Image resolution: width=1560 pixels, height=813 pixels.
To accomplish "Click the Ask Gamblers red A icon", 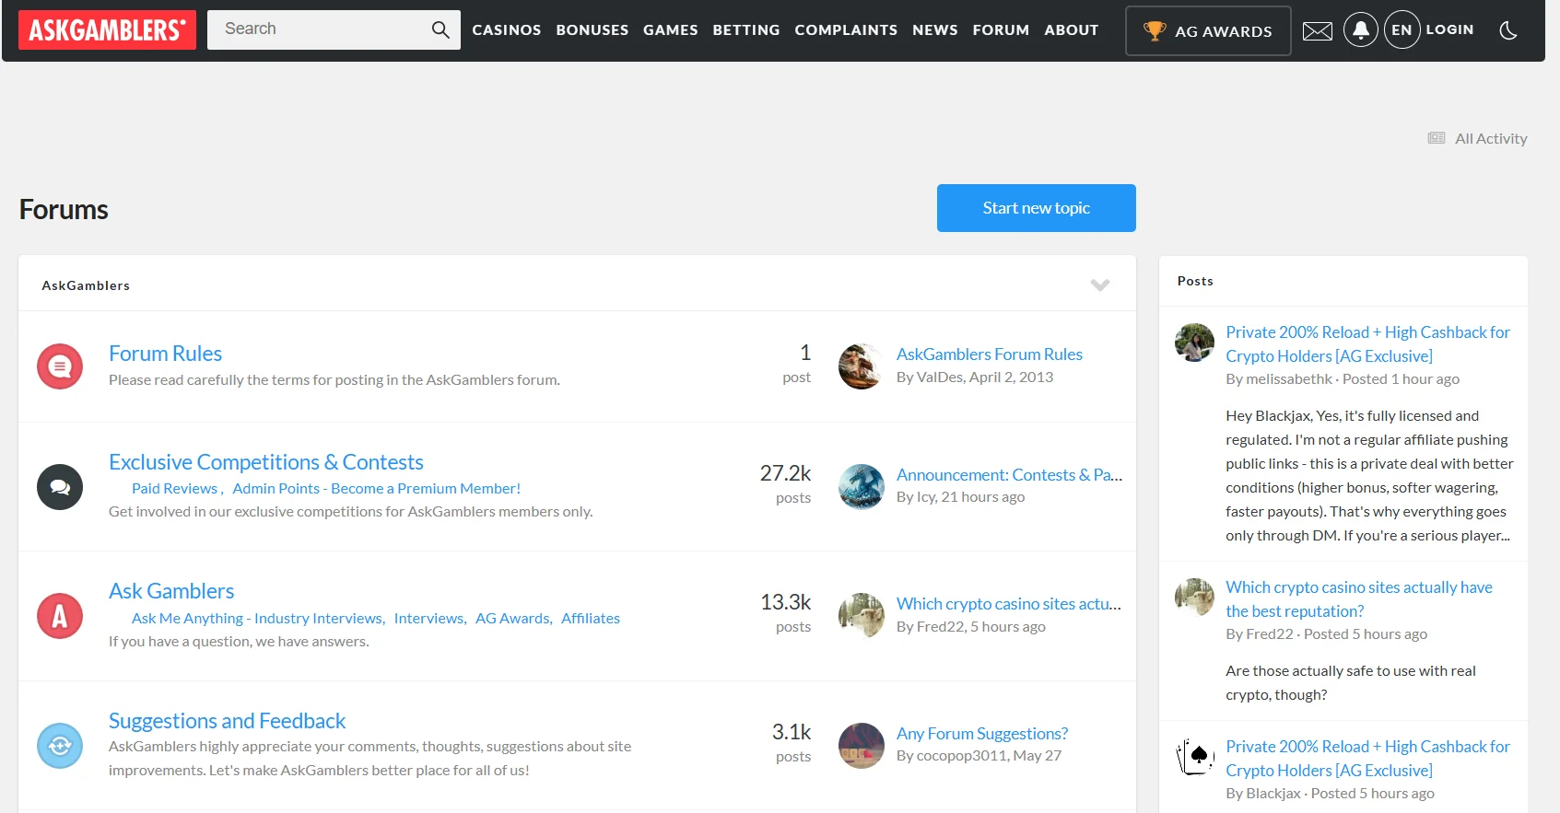I will (x=60, y=616).
